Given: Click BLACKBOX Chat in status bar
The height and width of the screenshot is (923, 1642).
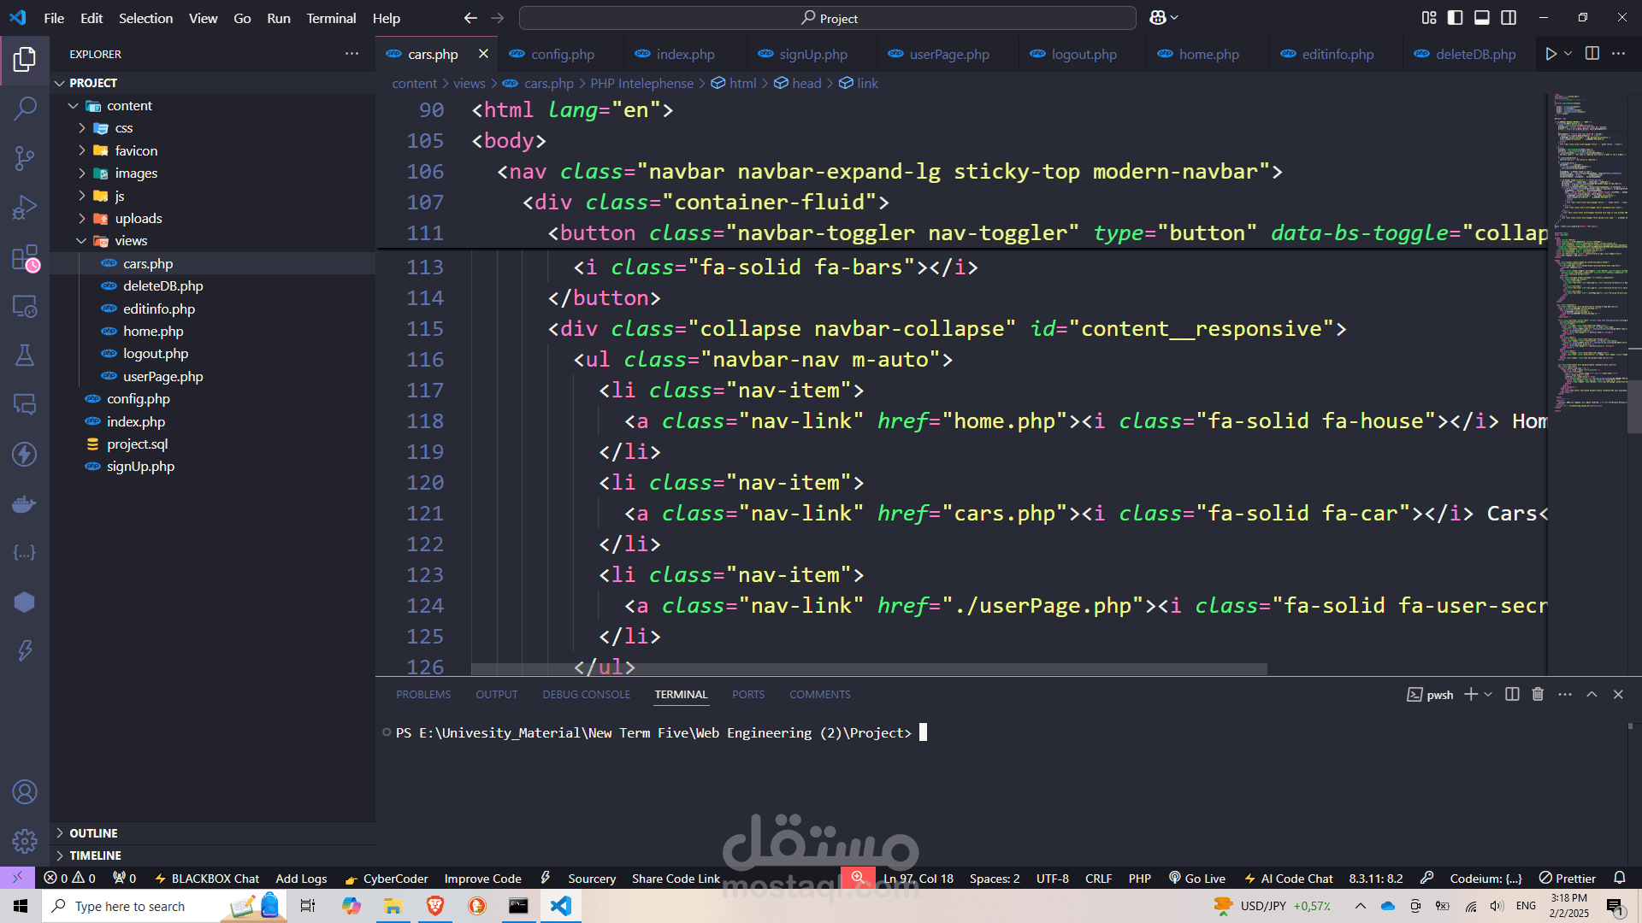Looking at the screenshot, I should pos(206,879).
